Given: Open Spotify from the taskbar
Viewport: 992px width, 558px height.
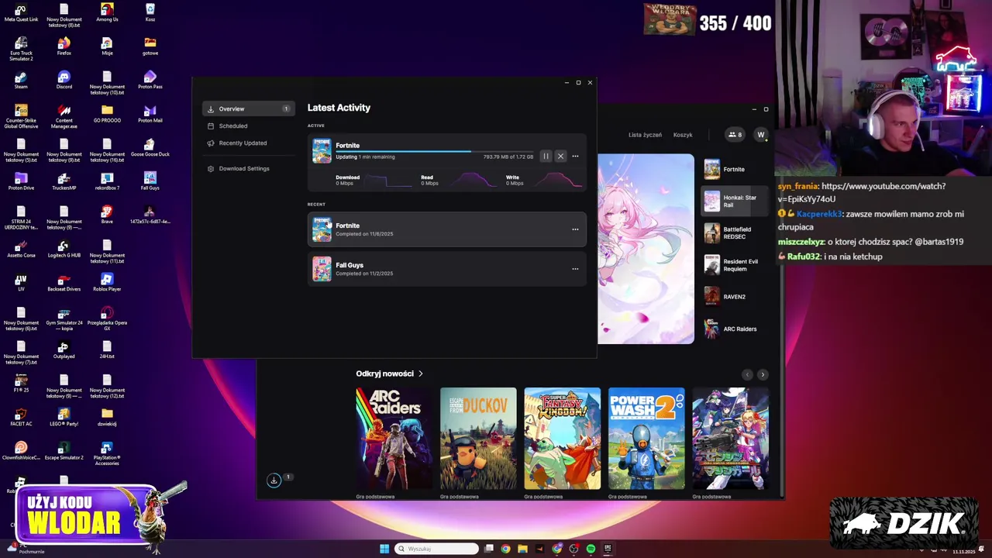Looking at the screenshot, I should pyautogui.click(x=591, y=549).
